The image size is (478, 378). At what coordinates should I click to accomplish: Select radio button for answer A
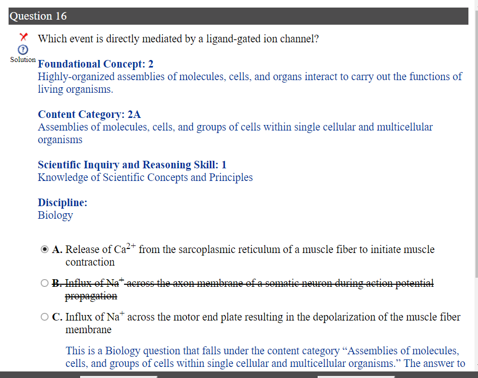pos(44,249)
